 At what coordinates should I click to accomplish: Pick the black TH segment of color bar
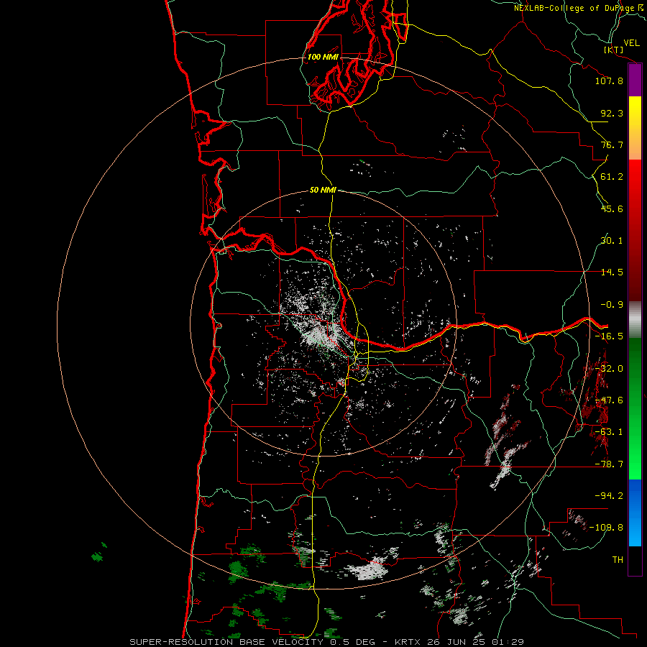click(635, 560)
